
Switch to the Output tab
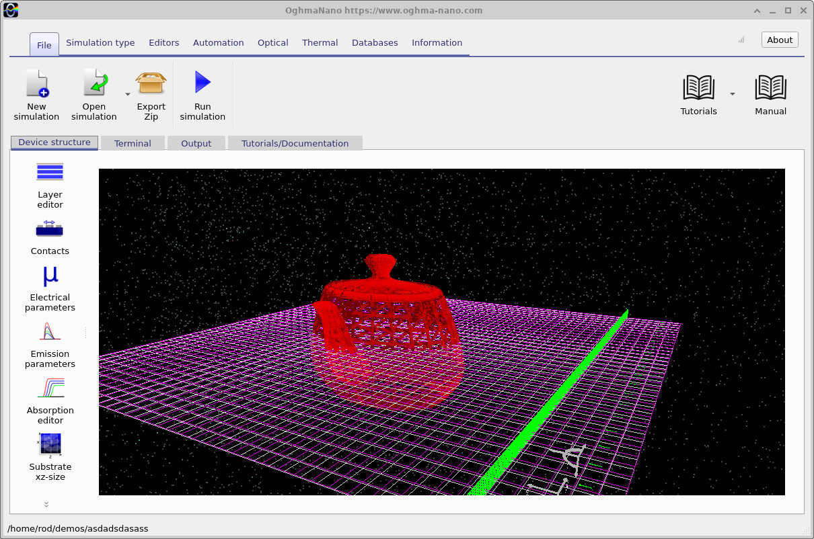[x=196, y=143]
